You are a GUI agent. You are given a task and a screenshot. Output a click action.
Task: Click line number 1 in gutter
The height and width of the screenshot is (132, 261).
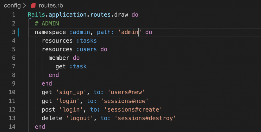click(14, 15)
